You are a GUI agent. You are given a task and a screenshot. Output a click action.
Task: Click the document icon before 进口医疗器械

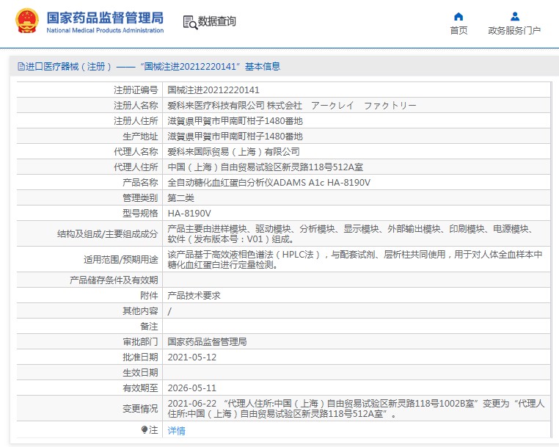(20, 67)
